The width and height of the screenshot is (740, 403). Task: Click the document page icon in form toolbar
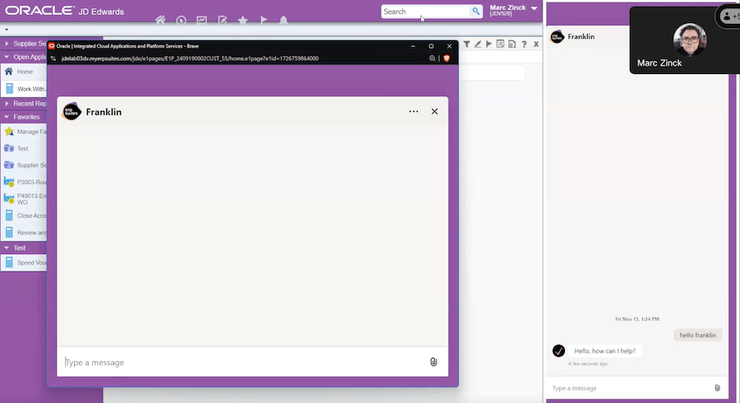pyautogui.click(x=511, y=44)
